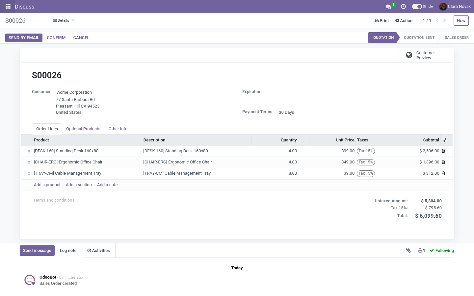Switch to the Other Info tab

[x=118, y=129]
